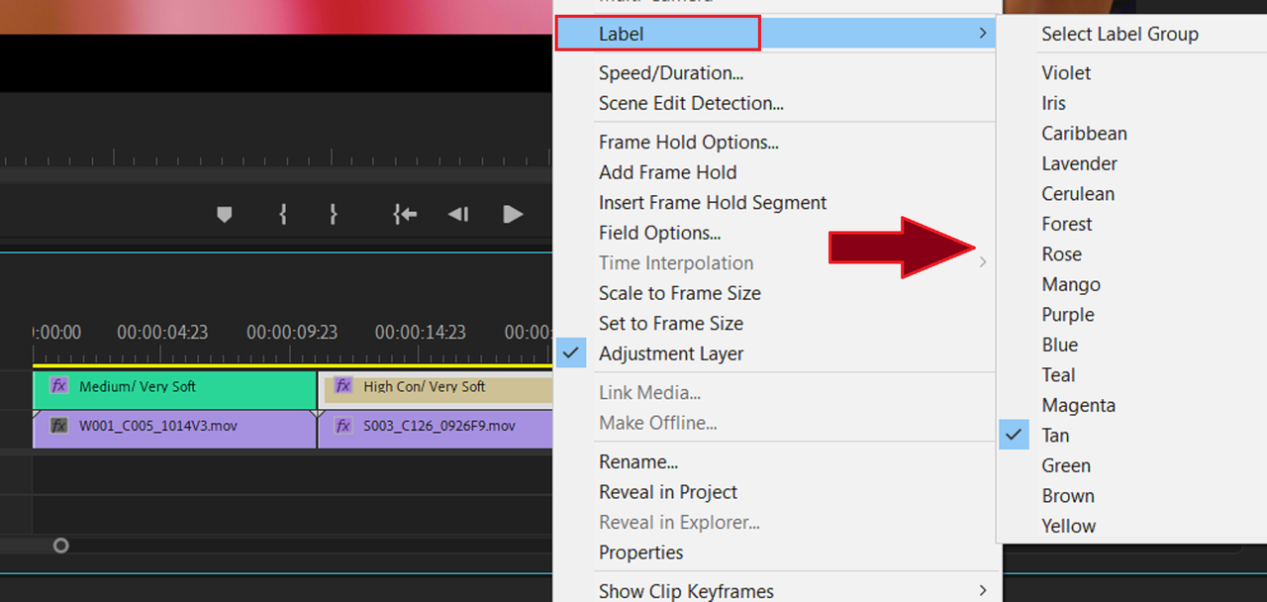Set label color to Magenta

pos(1078,405)
